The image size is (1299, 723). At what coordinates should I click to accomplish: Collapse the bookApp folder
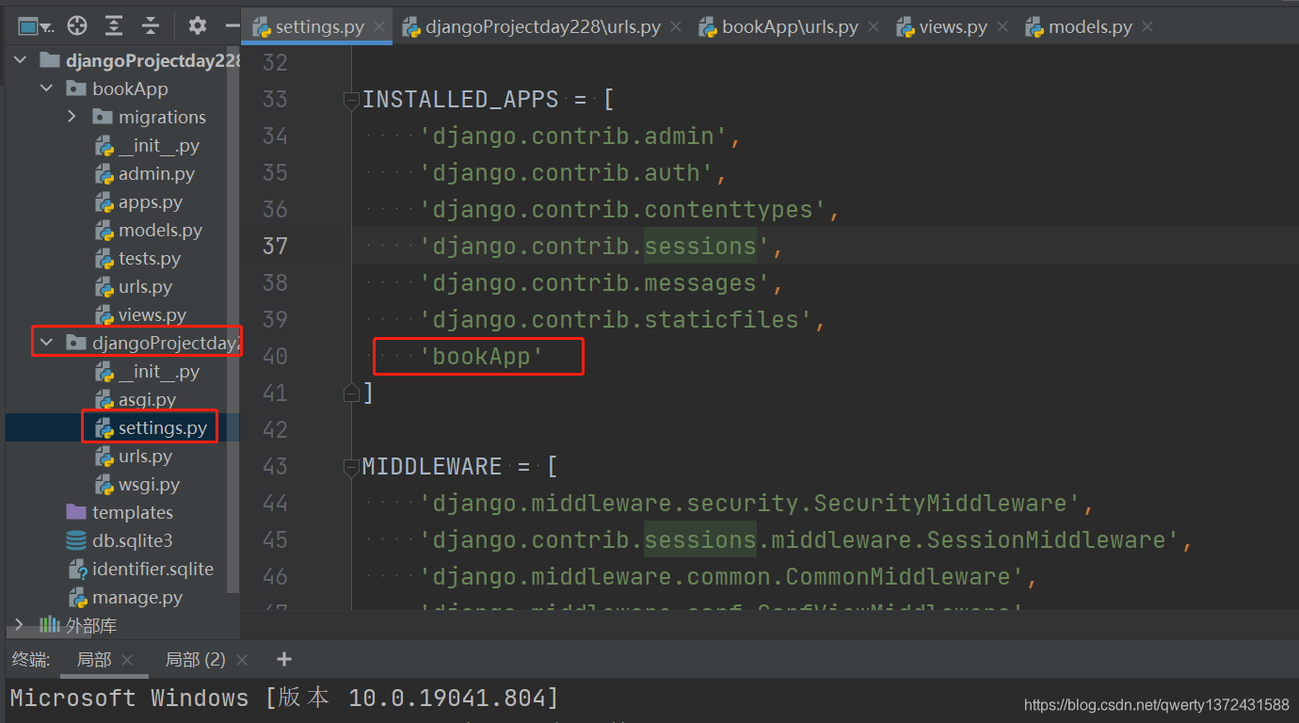(46, 89)
